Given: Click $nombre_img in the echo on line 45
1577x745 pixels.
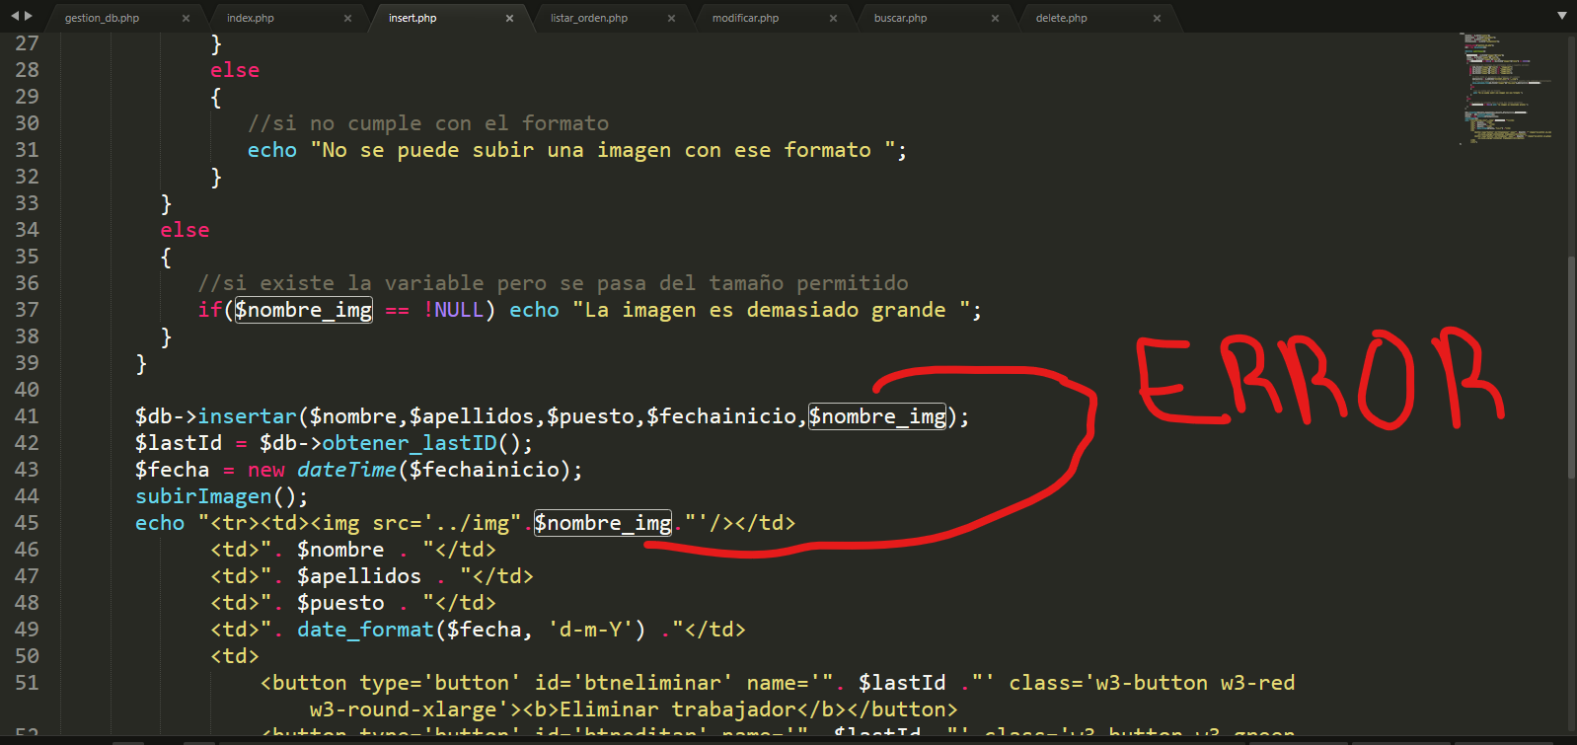Looking at the screenshot, I should (x=603, y=523).
